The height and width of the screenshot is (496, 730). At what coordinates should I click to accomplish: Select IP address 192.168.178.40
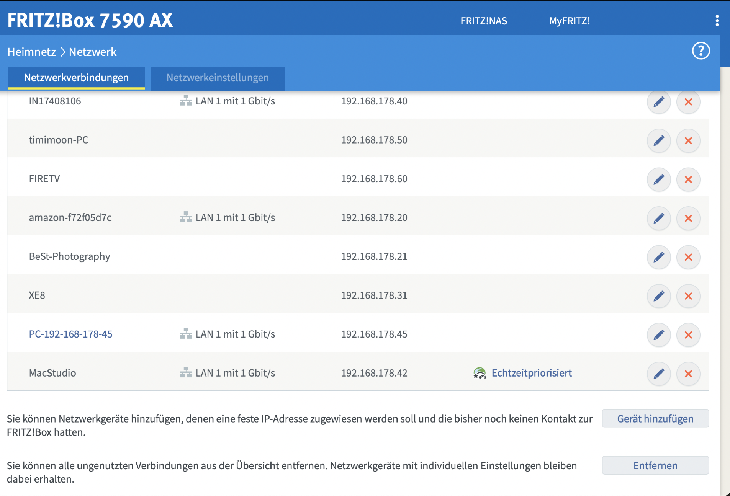[374, 101]
